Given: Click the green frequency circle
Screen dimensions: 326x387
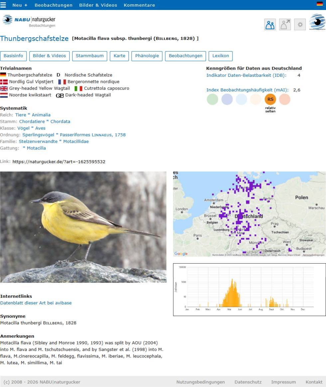Looking at the screenshot, I should [x=212, y=99].
